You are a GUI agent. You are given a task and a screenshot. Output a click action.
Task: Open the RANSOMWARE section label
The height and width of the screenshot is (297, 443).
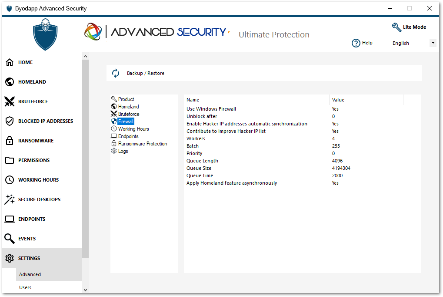[x=36, y=141]
